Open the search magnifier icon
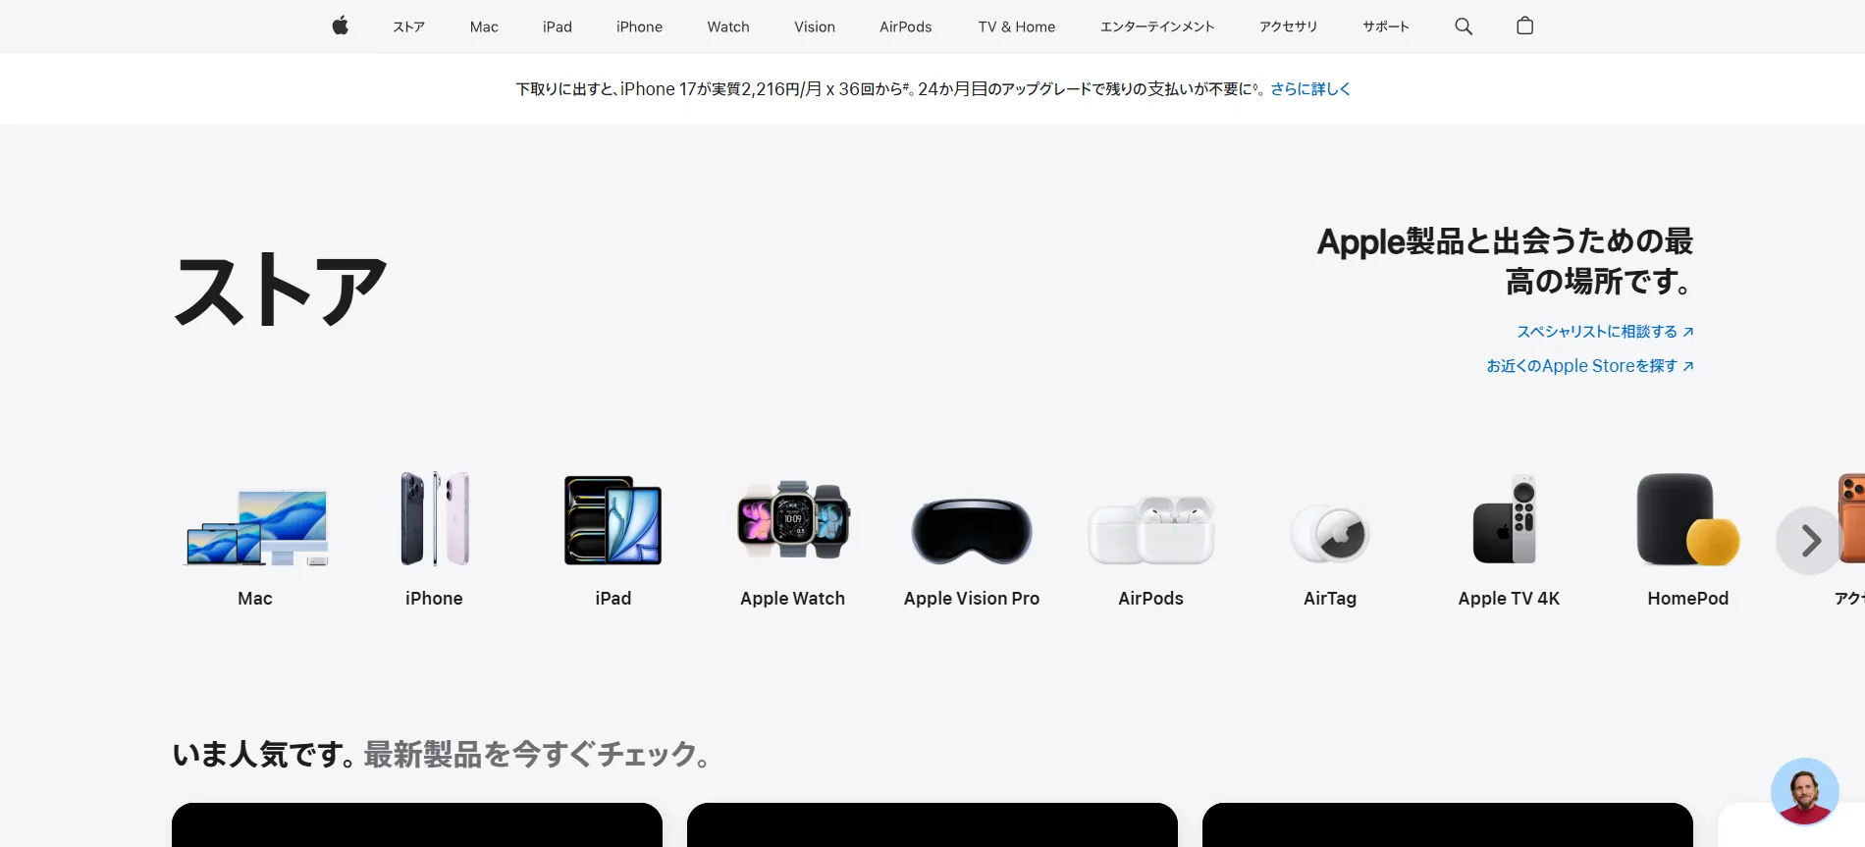 [x=1464, y=26]
